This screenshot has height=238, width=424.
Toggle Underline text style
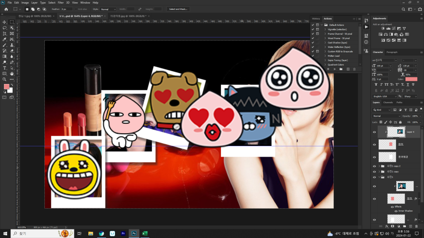click(x=408, y=84)
